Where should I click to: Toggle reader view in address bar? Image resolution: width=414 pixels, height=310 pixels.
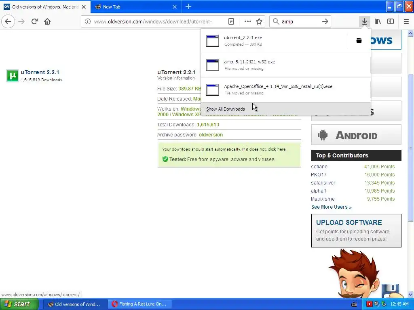[x=231, y=21]
